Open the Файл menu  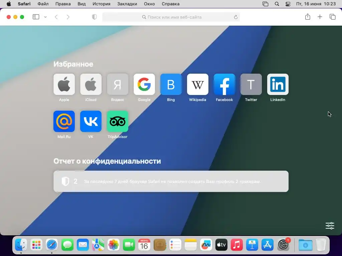43,4
